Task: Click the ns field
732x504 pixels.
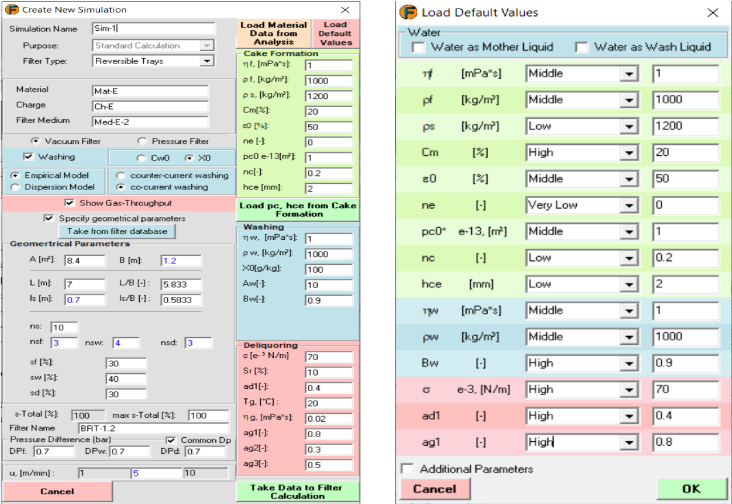Action: pos(64,328)
